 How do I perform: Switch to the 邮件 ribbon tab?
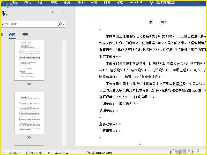[80, 2]
